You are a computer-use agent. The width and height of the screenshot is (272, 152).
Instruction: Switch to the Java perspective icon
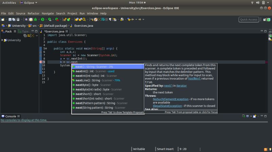pyautogui.click(x=269, y=20)
